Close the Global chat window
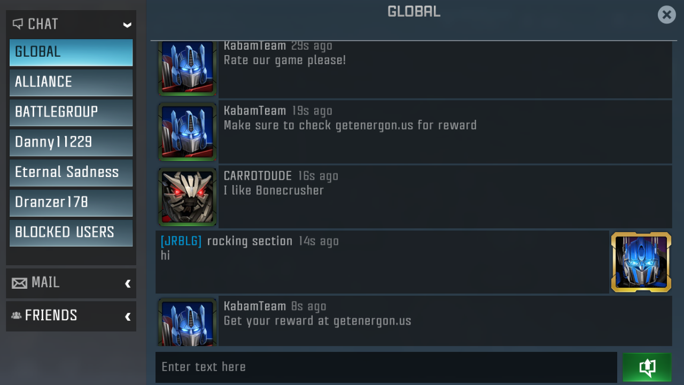The width and height of the screenshot is (684, 385). pyautogui.click(x=666, y=15)
